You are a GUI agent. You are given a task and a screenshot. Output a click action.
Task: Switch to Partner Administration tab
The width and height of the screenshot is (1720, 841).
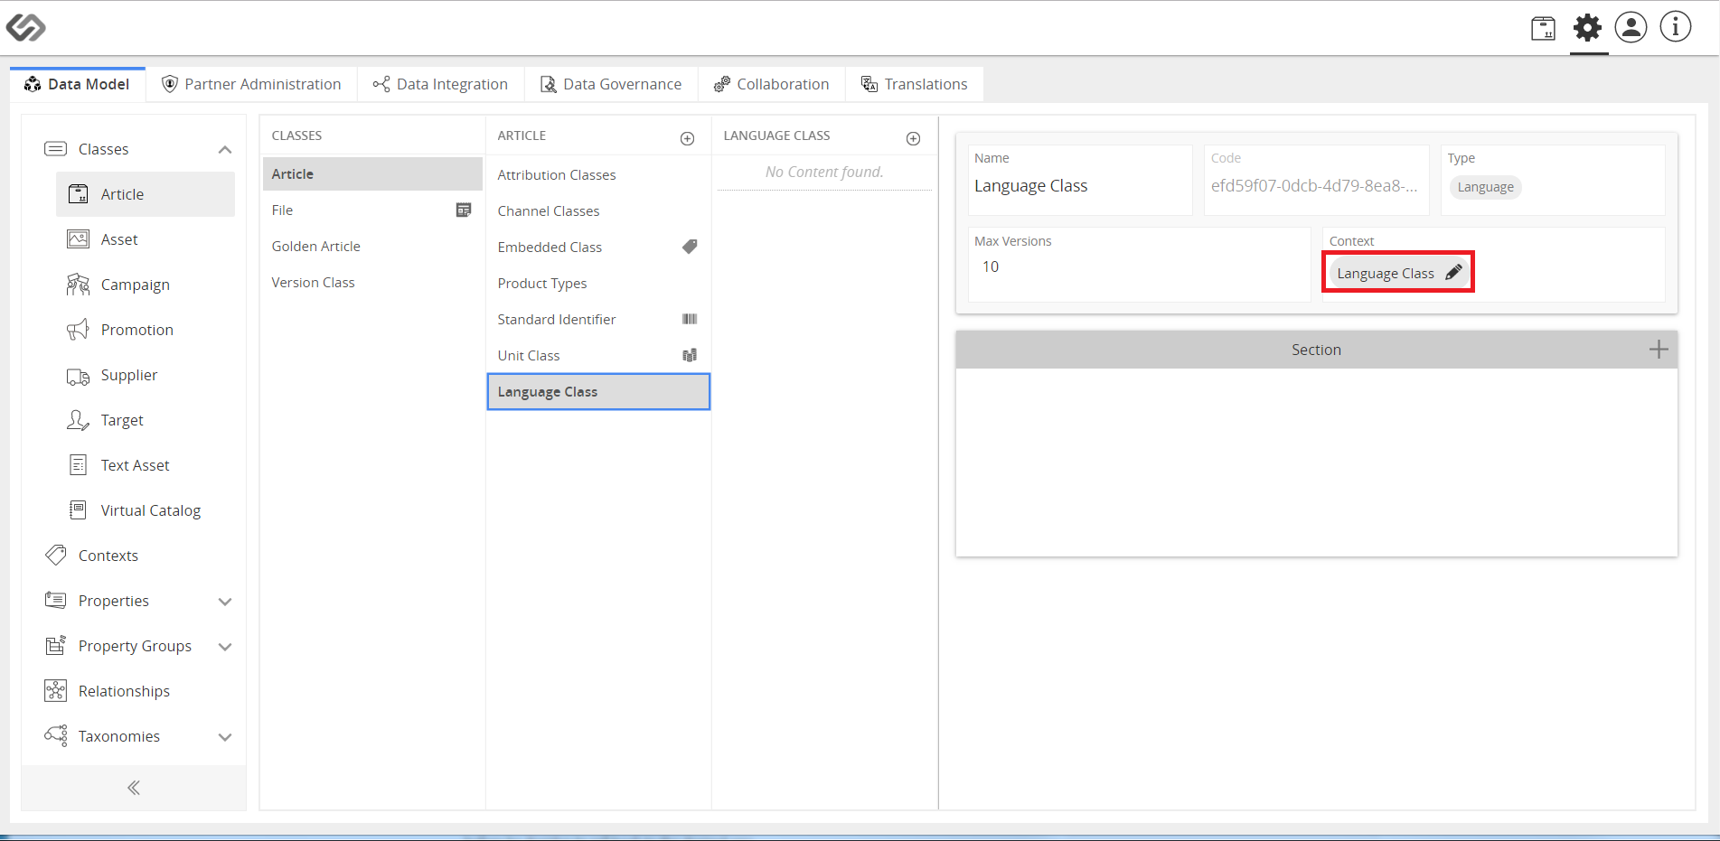tap(251, 84)
